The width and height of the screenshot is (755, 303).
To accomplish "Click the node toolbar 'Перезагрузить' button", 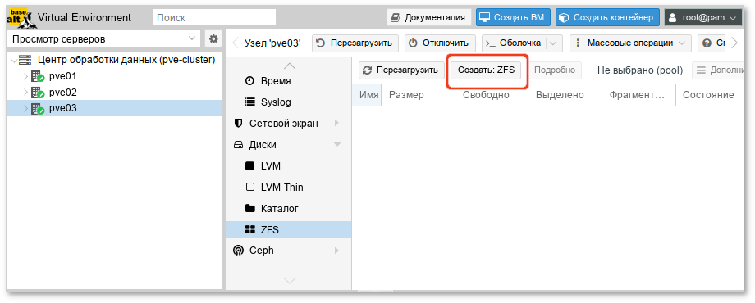I will tap(355, 43).
